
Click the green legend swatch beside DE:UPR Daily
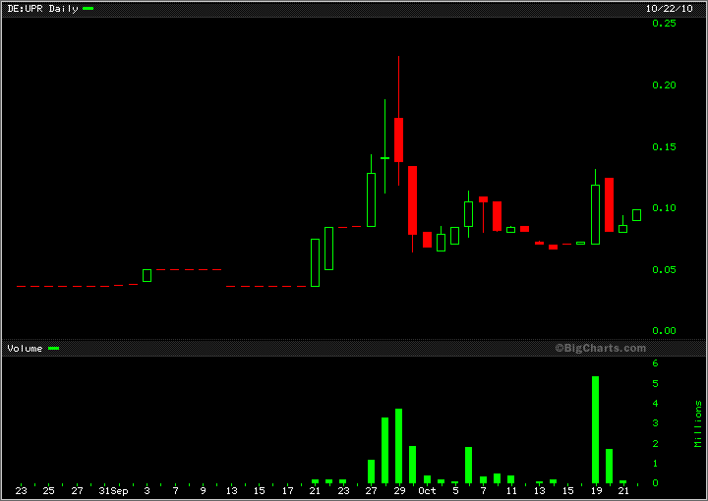pyautogui.click(x=88, y=8)
